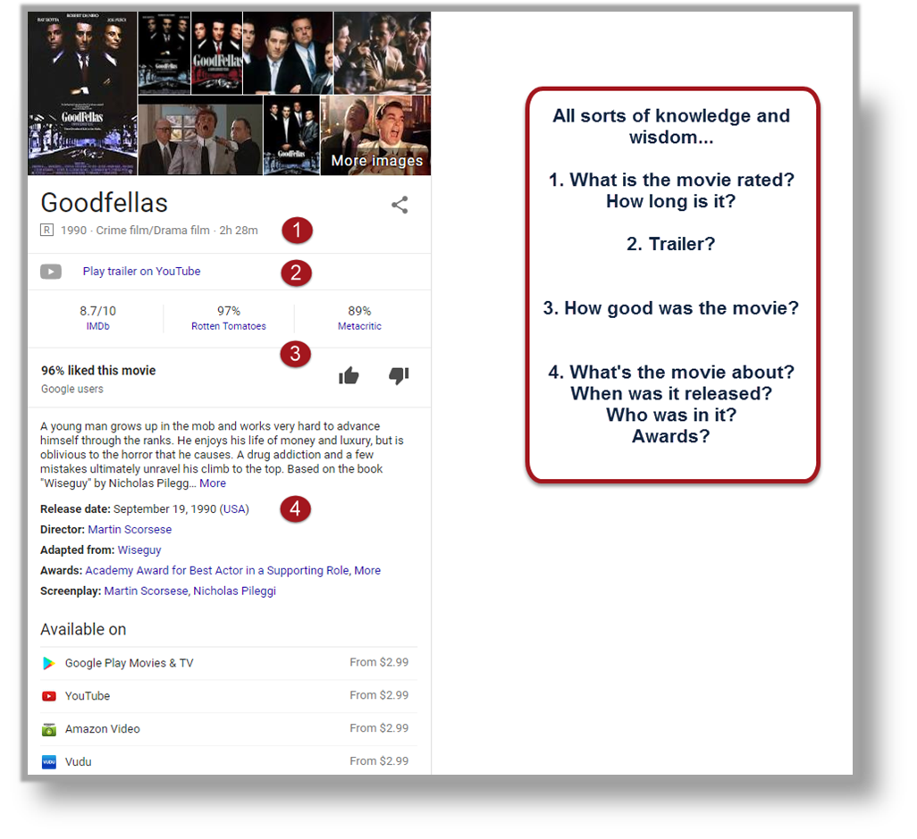917x839 pixels.
Task: Click the red YouTube icon under Available on
Action: (49, 696)
